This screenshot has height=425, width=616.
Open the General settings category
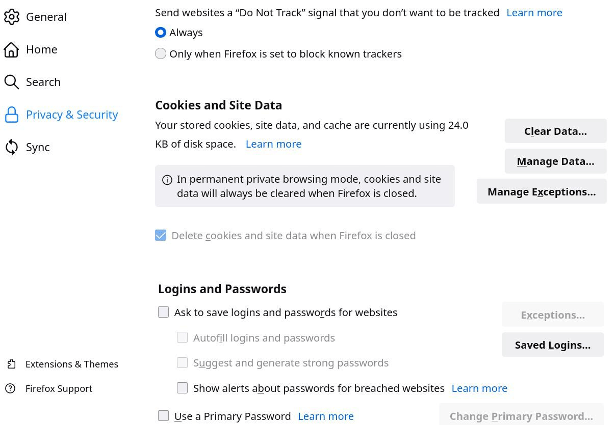[x=46, y=17]
